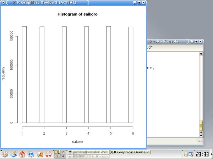Click the second panel icon beside K menu
Screen dimensions: 213x159
click(x=13, y=154)
